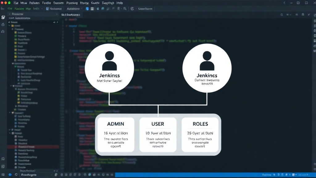Click the grid icon at bottom-left corner
The width and height of the screenshot is (316, 178).
pos(3,175)
